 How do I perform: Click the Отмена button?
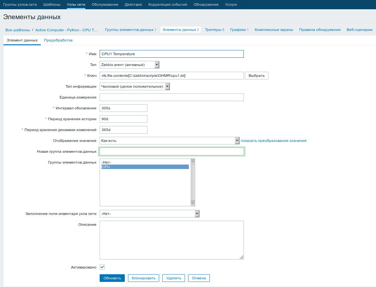[x=199, y=278]
